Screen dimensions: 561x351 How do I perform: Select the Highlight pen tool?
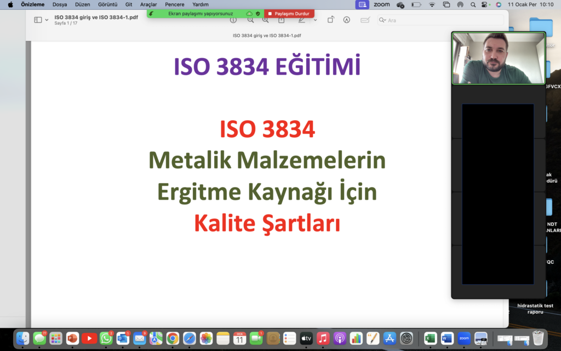[301, 20]
